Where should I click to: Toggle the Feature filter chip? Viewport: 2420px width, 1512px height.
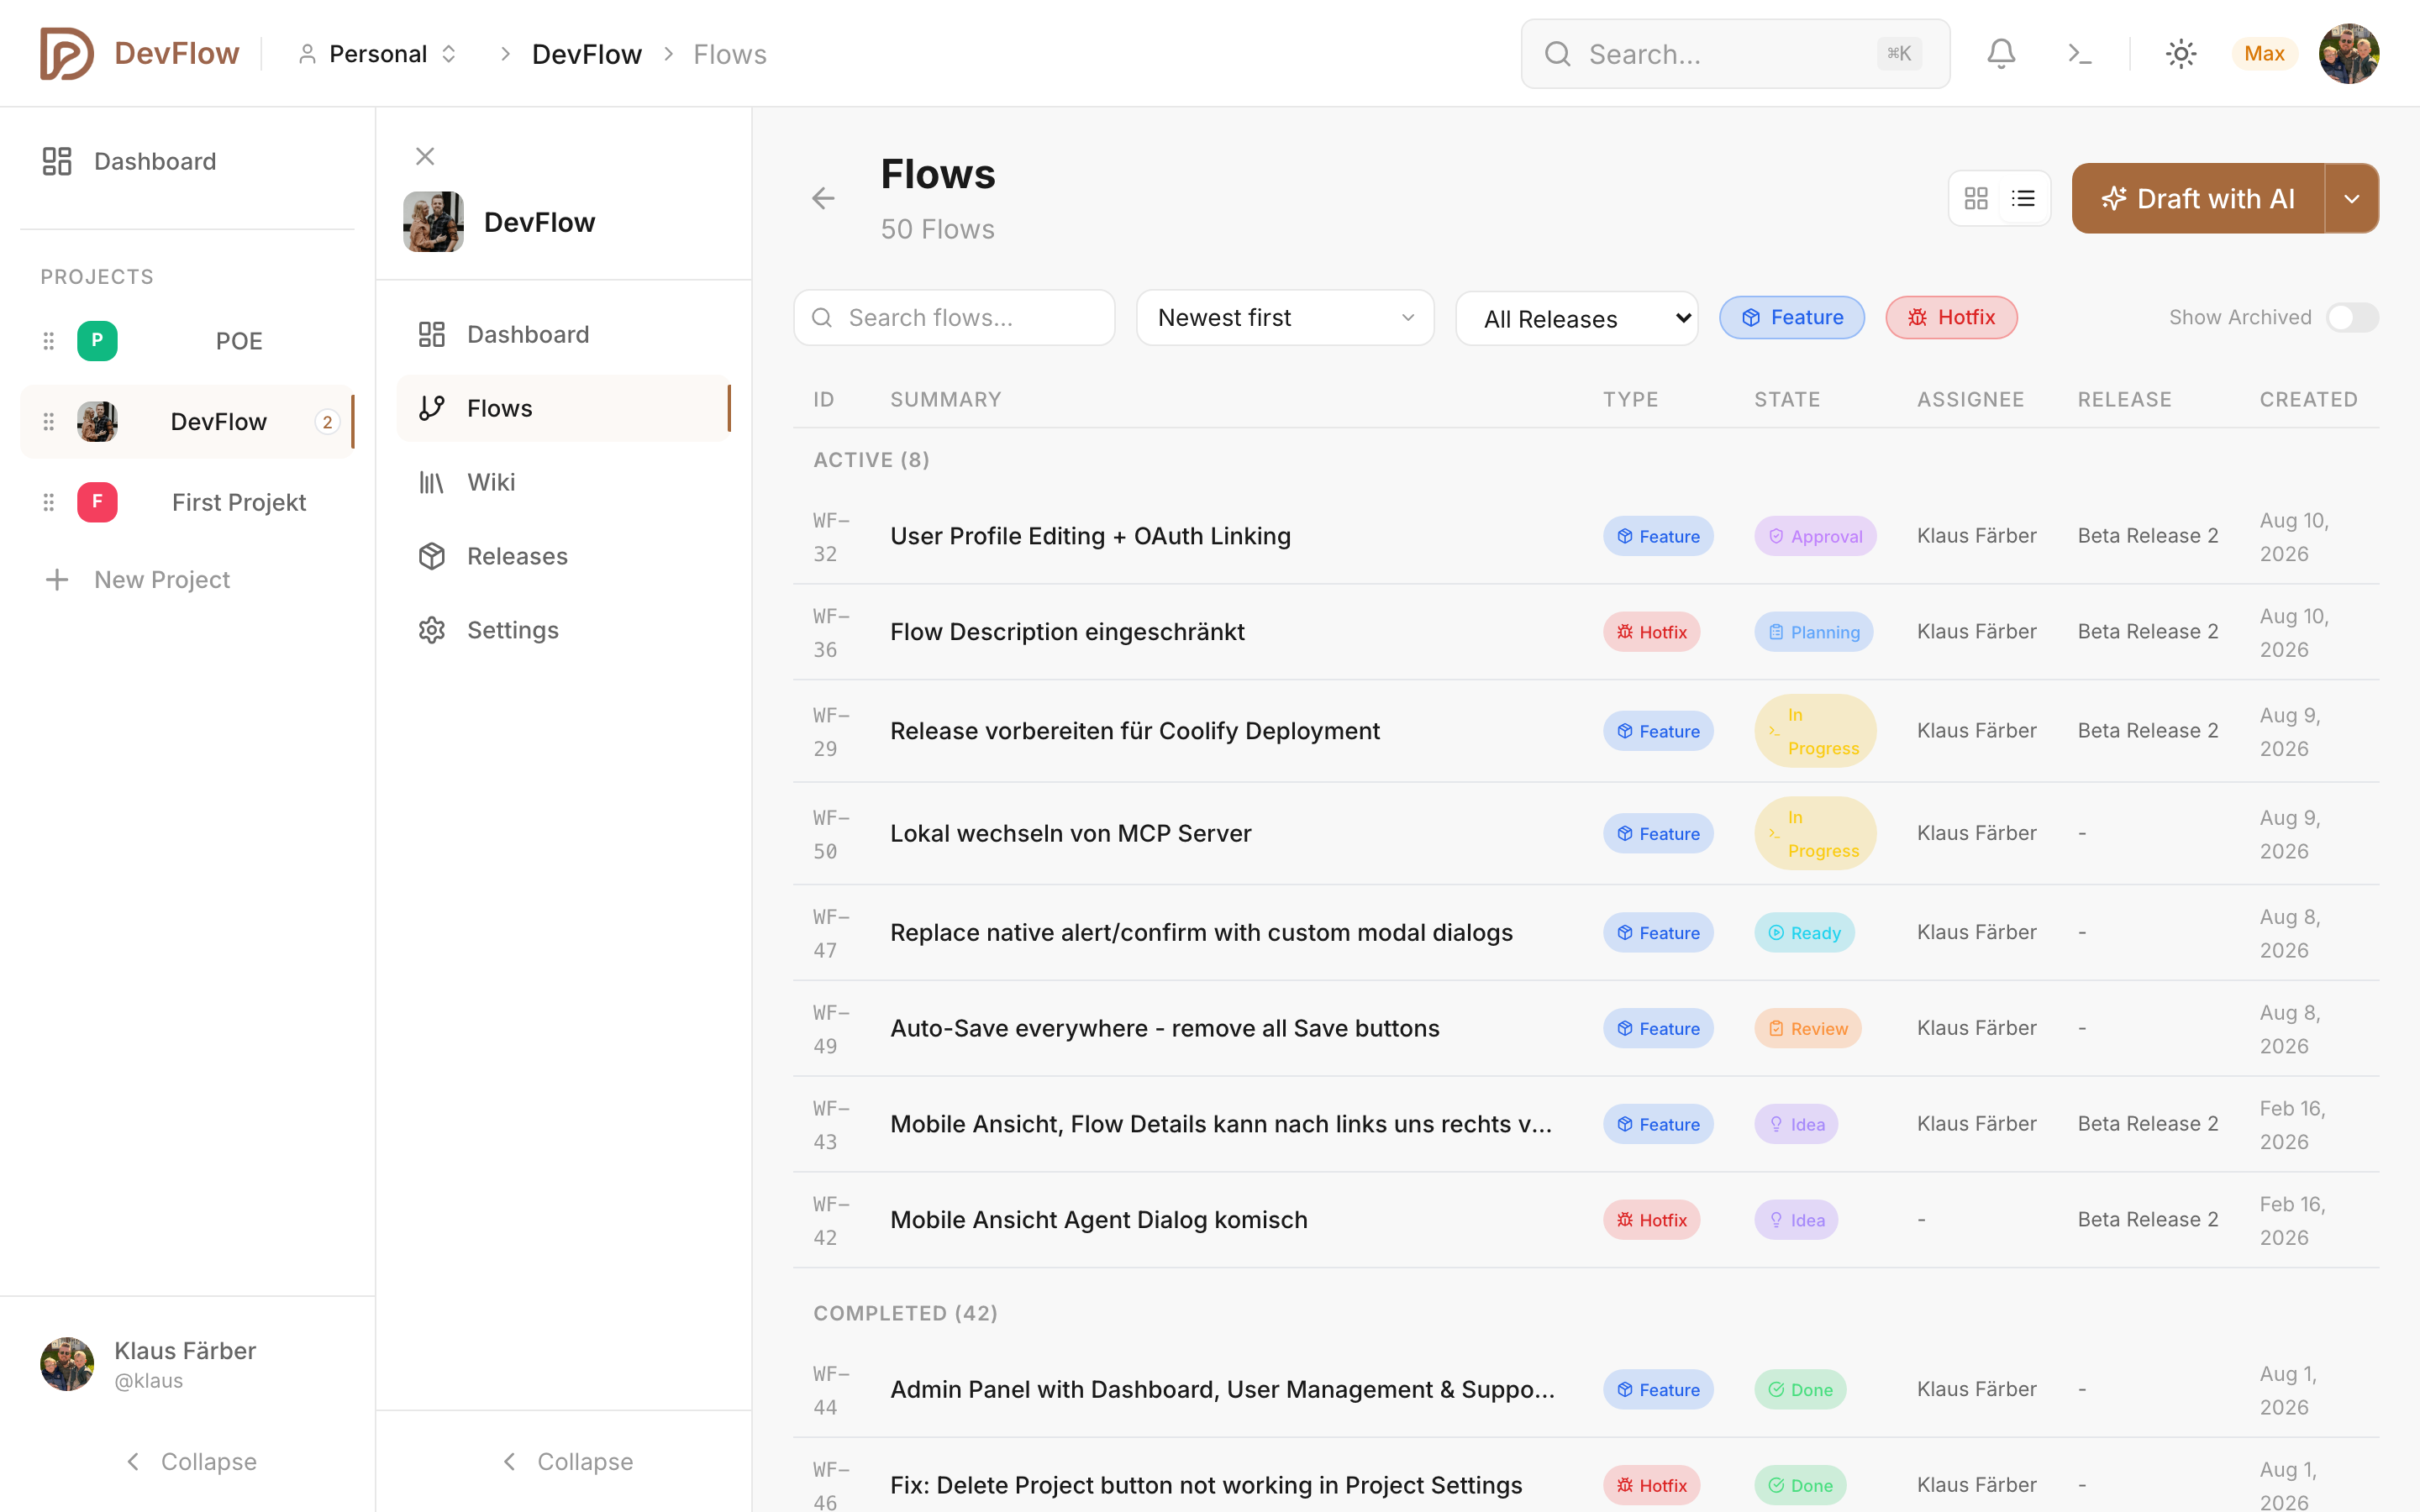pyautogui.click(x=1791, y=317)
